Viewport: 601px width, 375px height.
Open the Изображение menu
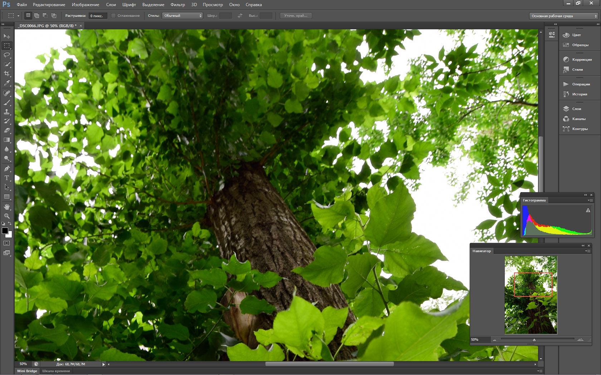(x=85, y=5)
